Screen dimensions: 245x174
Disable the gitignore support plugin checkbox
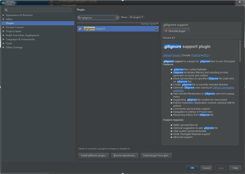156,29
